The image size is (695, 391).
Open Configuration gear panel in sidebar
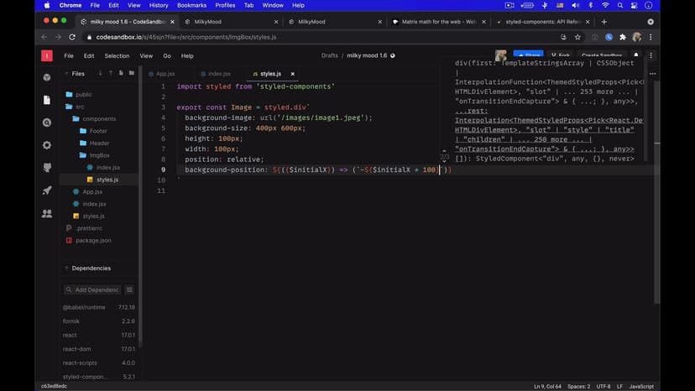(x=47, y=145)
